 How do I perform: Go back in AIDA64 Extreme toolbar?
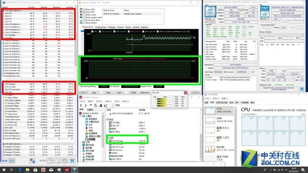(81, 105)
